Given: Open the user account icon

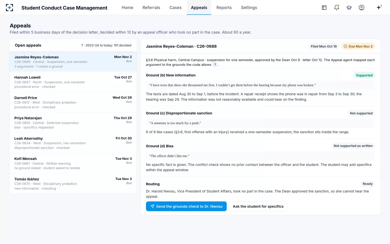Looking at the screenshot, I should click(x=362, y=8).
